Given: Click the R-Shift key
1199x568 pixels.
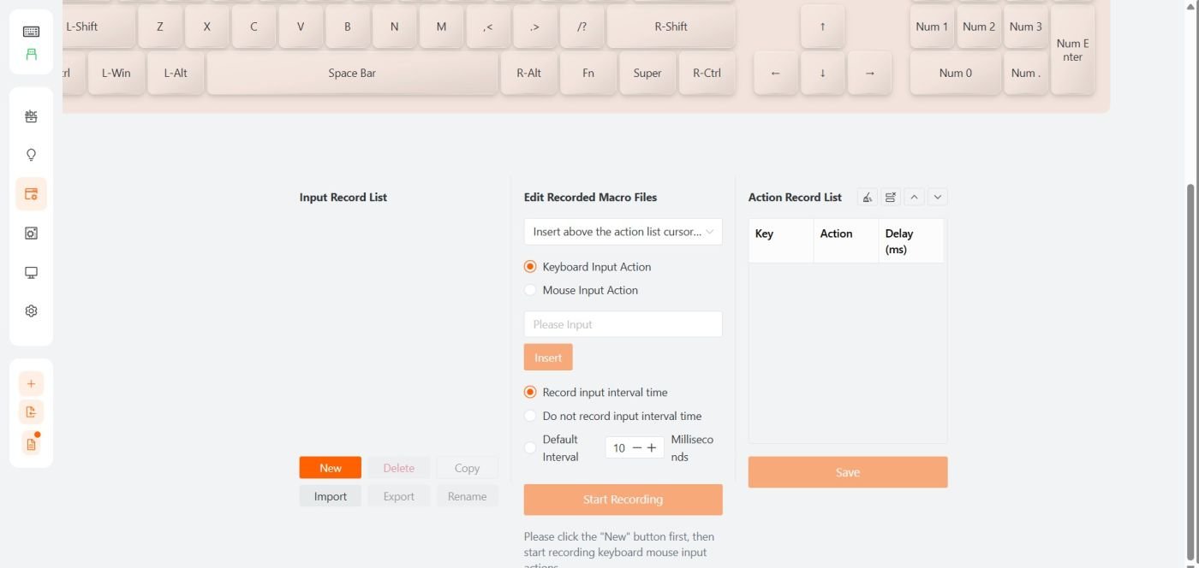Looking at the screenshot, I should point(671,27).
